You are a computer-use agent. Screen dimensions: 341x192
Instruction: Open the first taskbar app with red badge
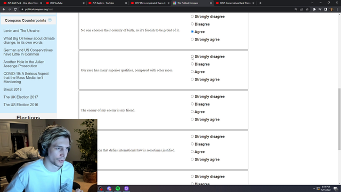pos(100,188)
